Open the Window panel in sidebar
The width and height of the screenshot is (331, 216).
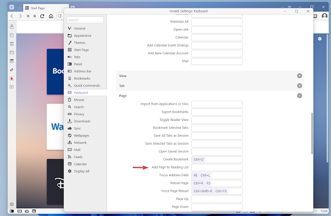click(12, 53)
